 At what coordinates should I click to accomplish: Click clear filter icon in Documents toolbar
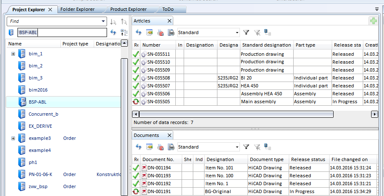click(x=257, y=147)
